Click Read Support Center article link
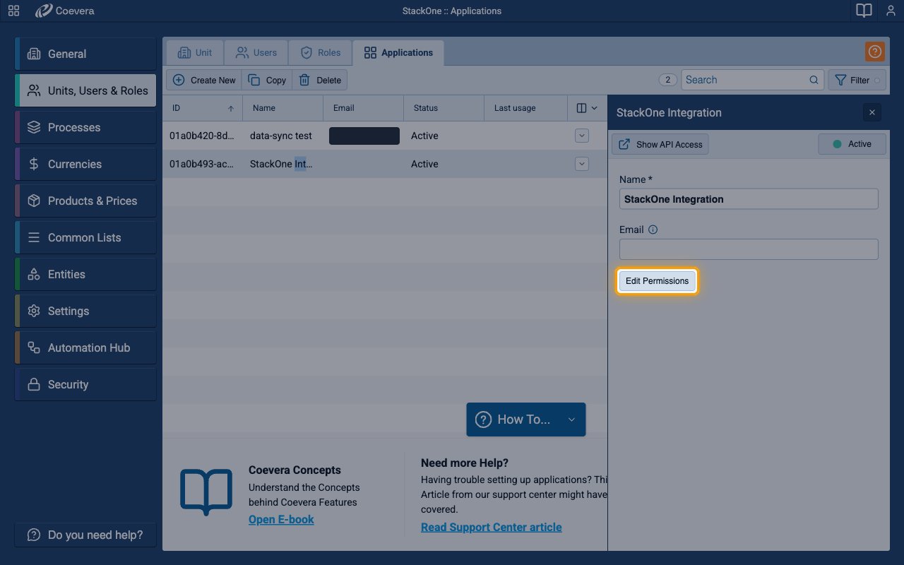Screen dimensions: 904x565 (x=492, y=527)
